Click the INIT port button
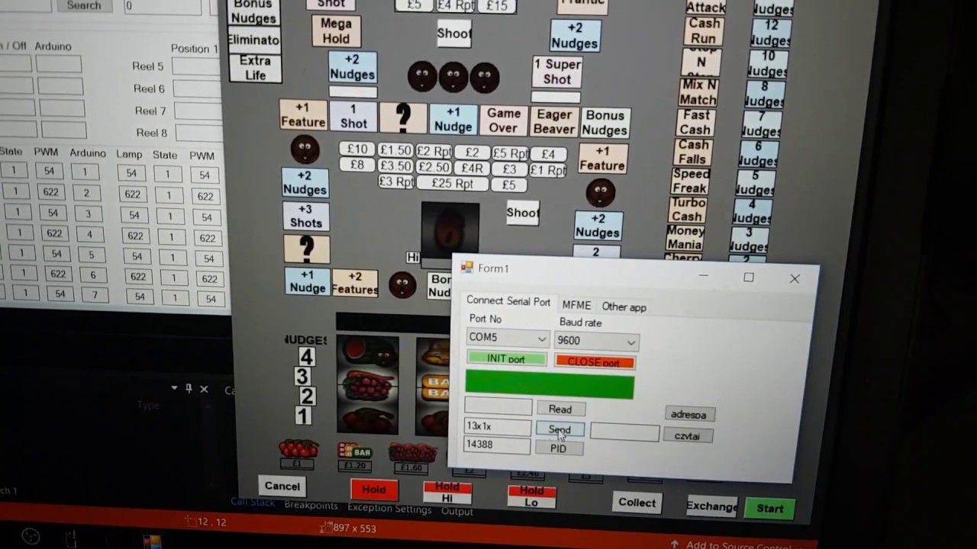The height and width of the screenshot is (549, 977). (506, 358)
